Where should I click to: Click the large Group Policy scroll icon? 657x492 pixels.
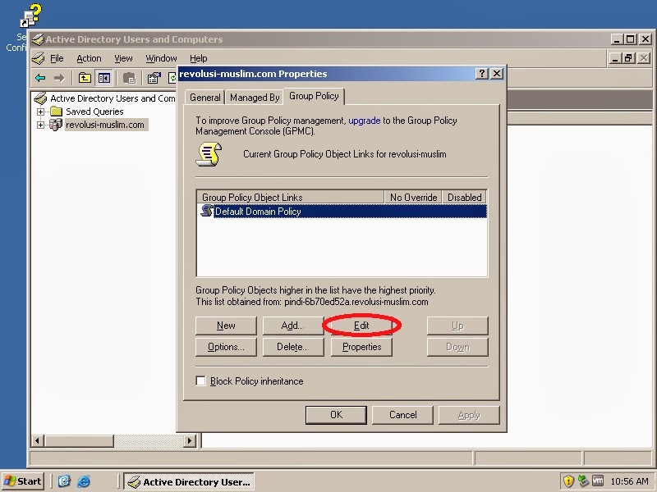[x=209, y=154]
